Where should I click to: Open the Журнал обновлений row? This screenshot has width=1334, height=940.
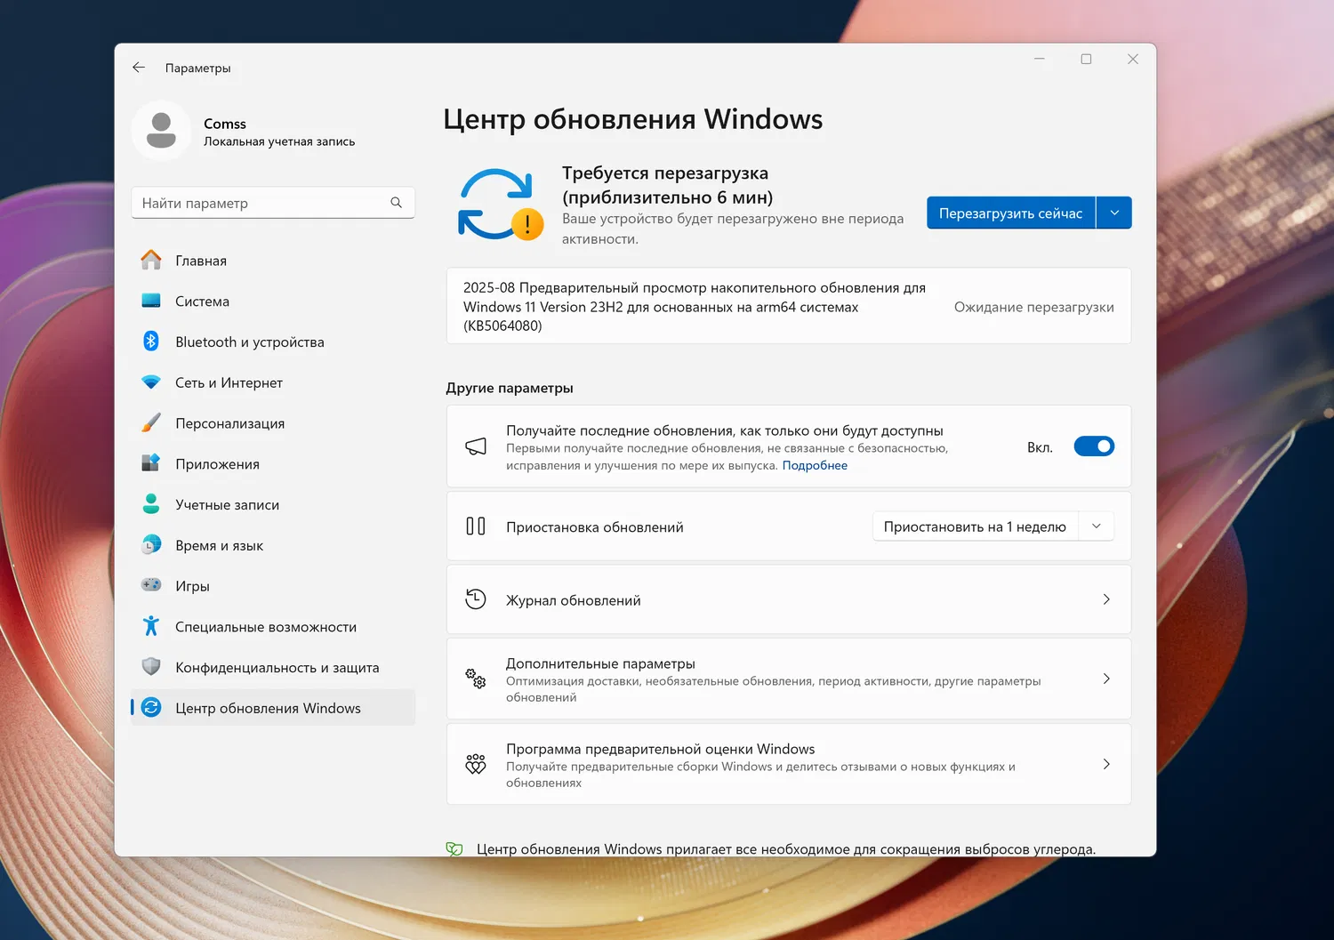(x=789, y=599)
